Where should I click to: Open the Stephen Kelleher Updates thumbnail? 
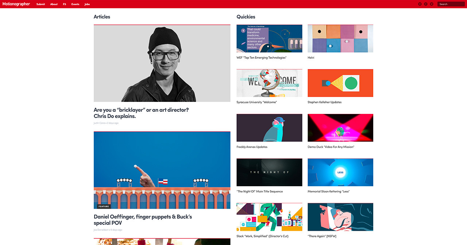click(x=340, y=83)
